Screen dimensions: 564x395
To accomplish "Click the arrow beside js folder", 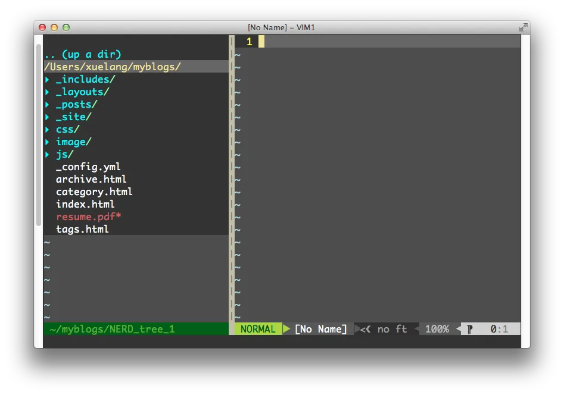I will 47,154.
